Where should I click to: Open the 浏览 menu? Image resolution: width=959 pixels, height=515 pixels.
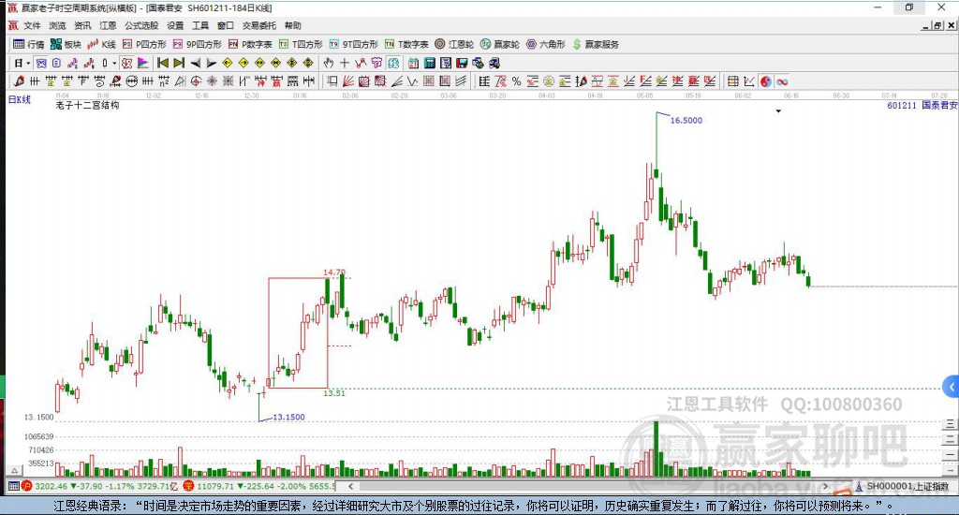click(57, 25)
